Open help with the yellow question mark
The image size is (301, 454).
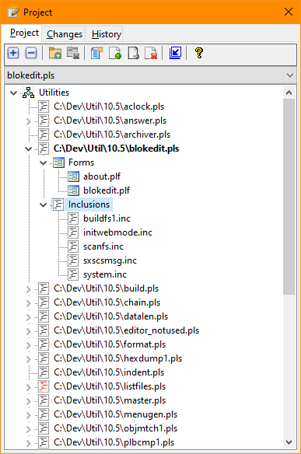click(x=199, y=53)
